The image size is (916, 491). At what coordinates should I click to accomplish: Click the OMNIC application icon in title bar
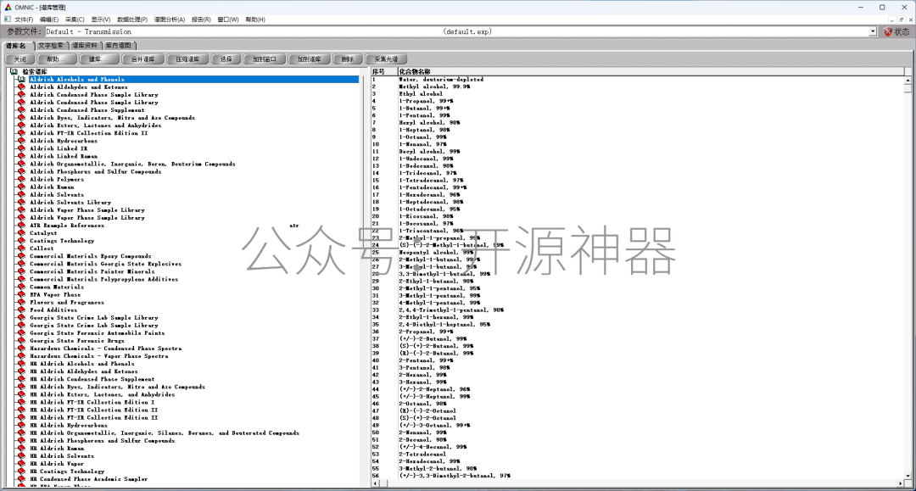pos(7,7)
